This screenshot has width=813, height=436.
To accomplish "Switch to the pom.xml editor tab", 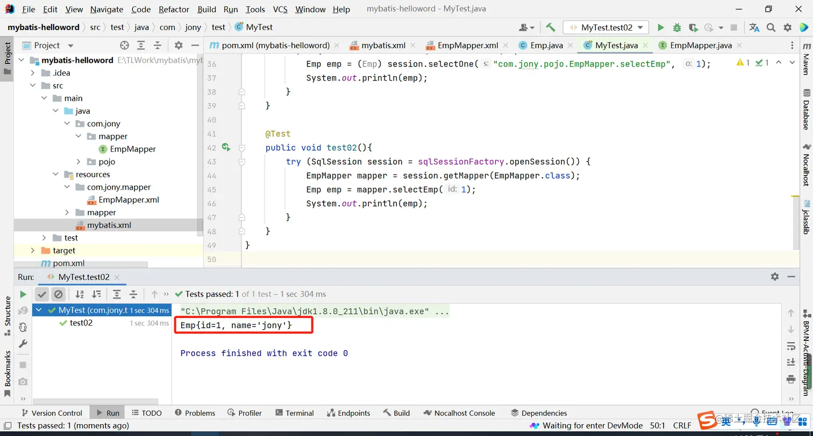I will point(275,46).
